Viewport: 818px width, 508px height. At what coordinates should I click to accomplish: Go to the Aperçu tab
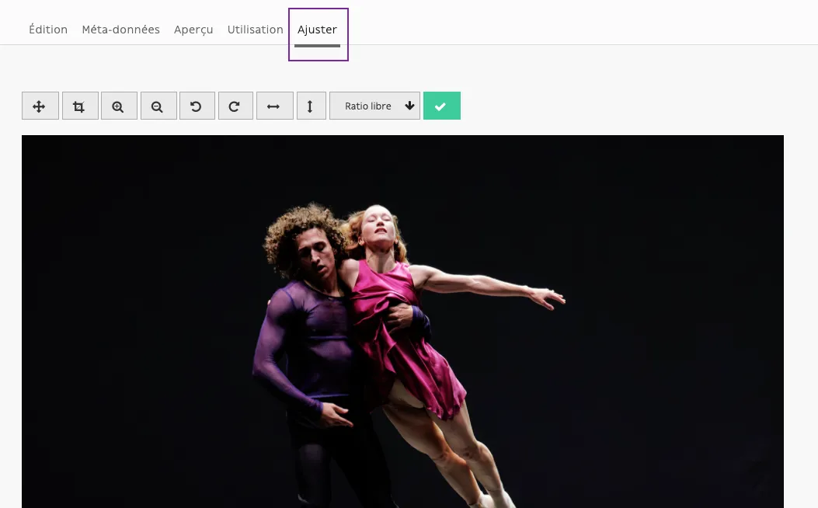(193, 30)
